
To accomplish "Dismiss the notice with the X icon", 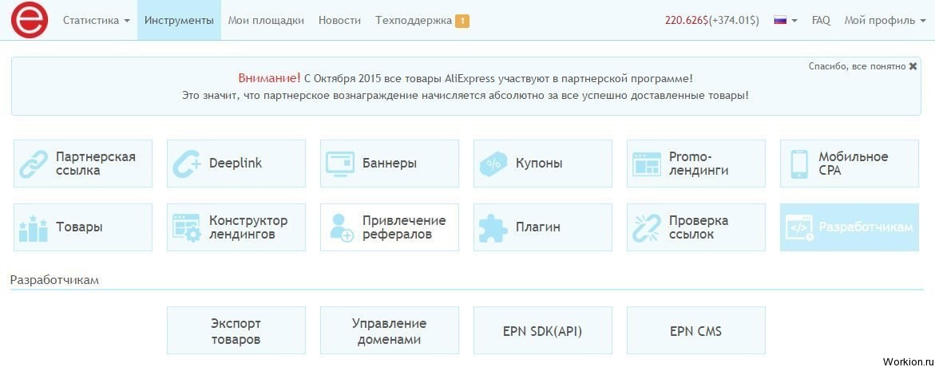I will pos(913,66).
